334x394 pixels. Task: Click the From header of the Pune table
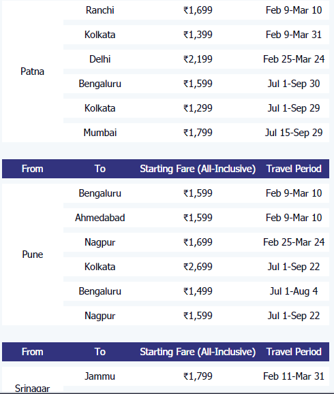coord(32,169)
